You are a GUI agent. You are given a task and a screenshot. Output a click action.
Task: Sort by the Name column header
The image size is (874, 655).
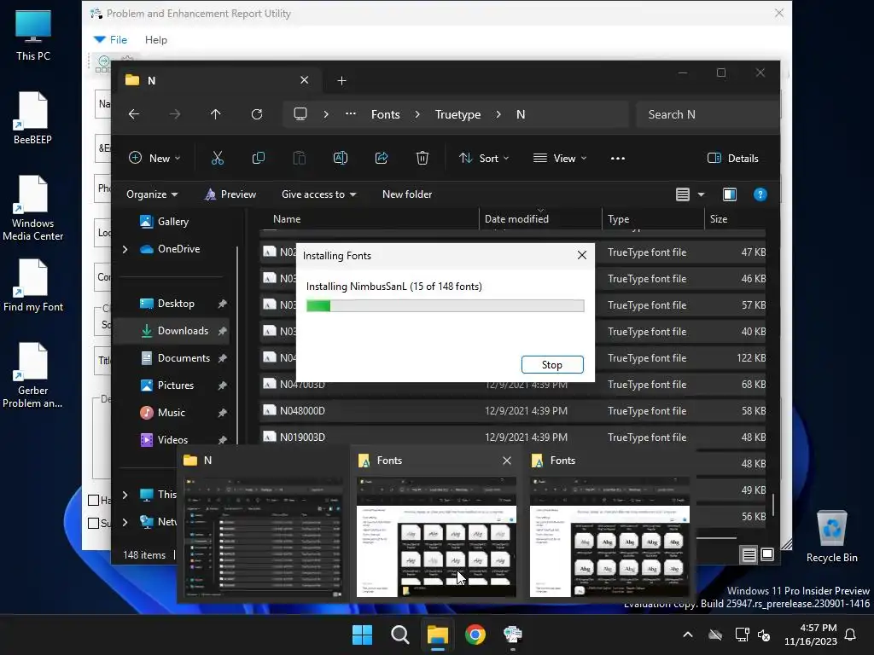369,219
